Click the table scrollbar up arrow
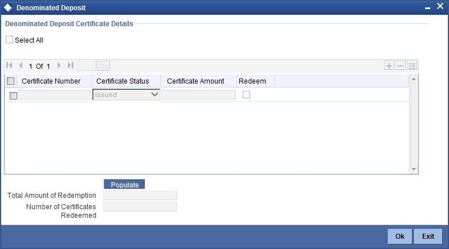This screenshot has height=249, width=449. pyautogui.click(x=414, y=79)
